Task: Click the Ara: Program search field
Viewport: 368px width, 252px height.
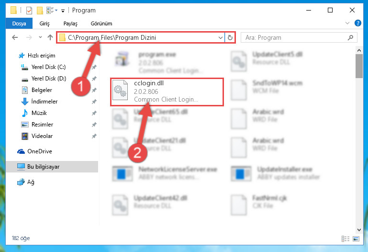Action: [x=299, y=37]
